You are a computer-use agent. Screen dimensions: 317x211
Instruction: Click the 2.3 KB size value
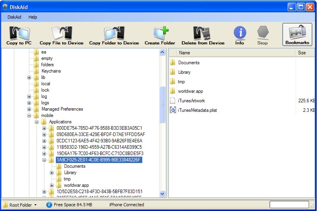coord(309,110)
